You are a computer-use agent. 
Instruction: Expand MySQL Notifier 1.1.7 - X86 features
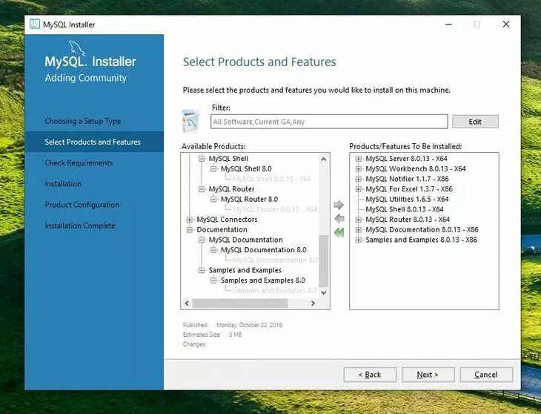[359, 179]
